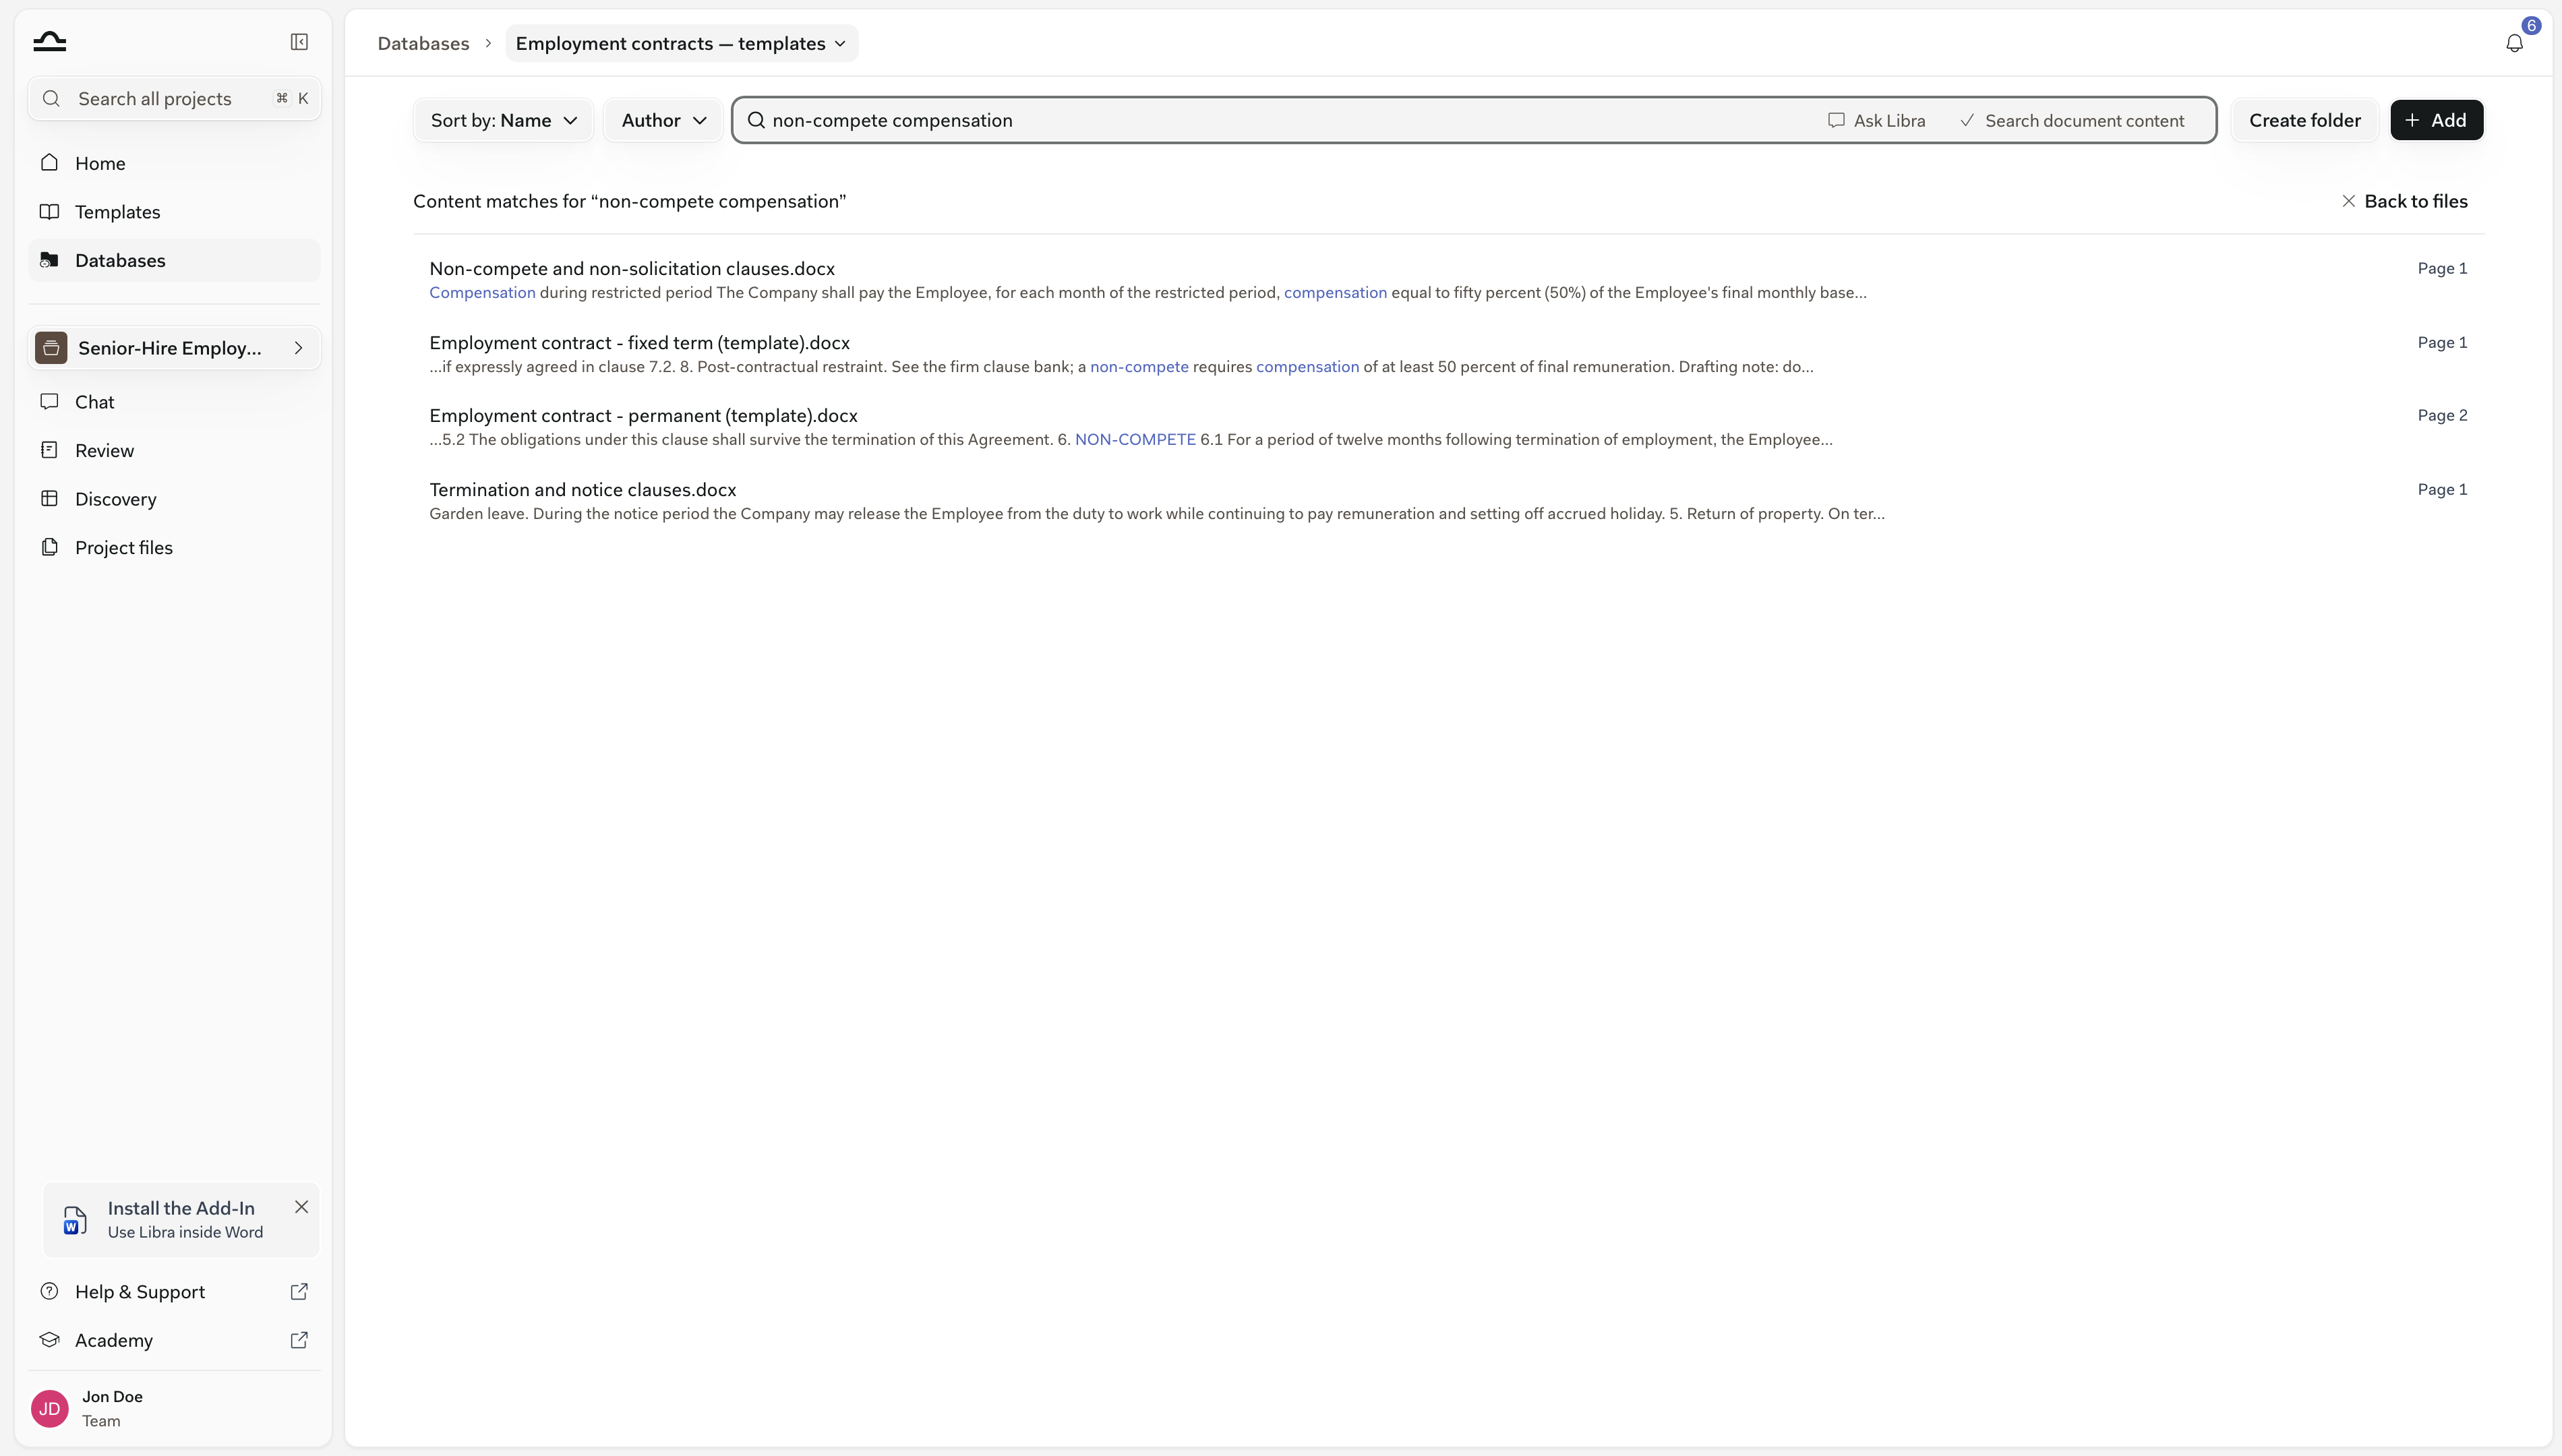2562x1456 pixels.
Task: Click Help & Support external link icon
Action: click(x=299, y=1291)
